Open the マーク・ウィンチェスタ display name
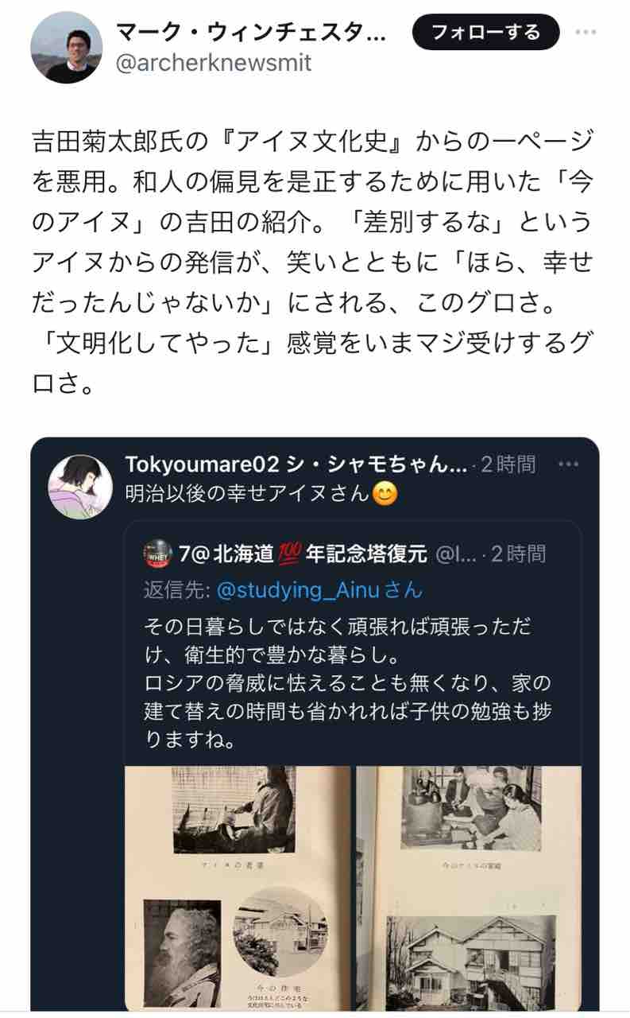The width and height of the screenshot is (630, 1018). [250, 33]
